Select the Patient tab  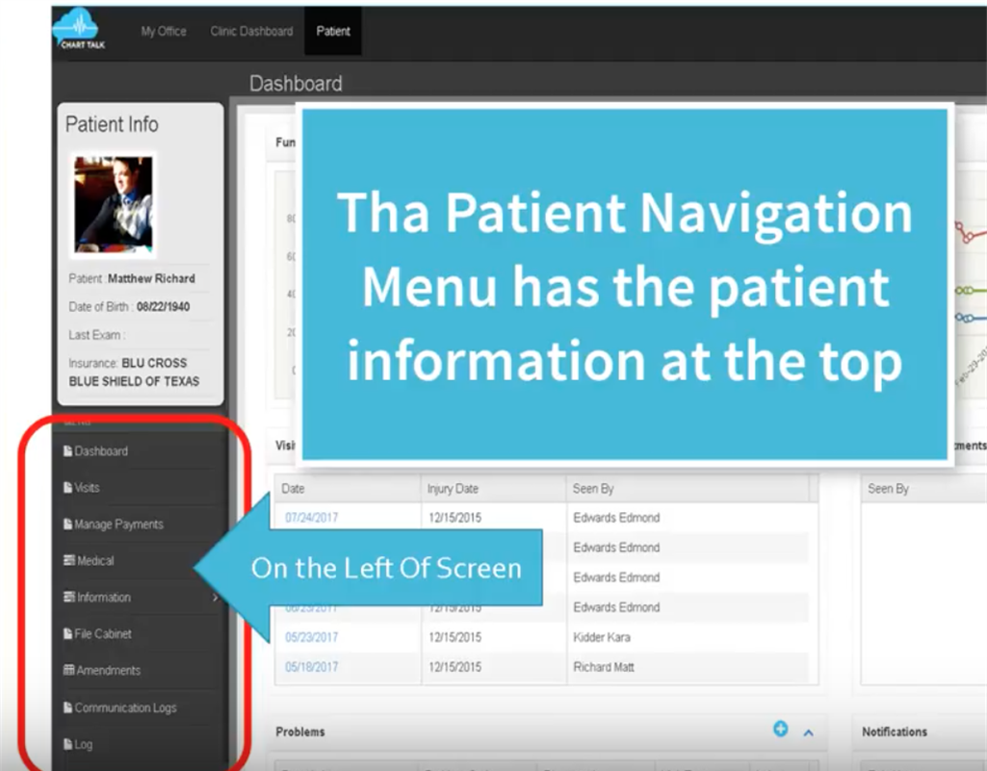333,31
